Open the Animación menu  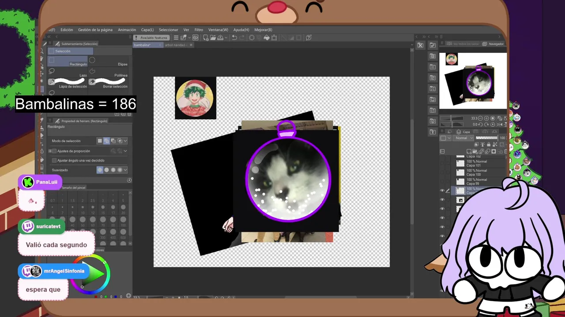point(127,30)
